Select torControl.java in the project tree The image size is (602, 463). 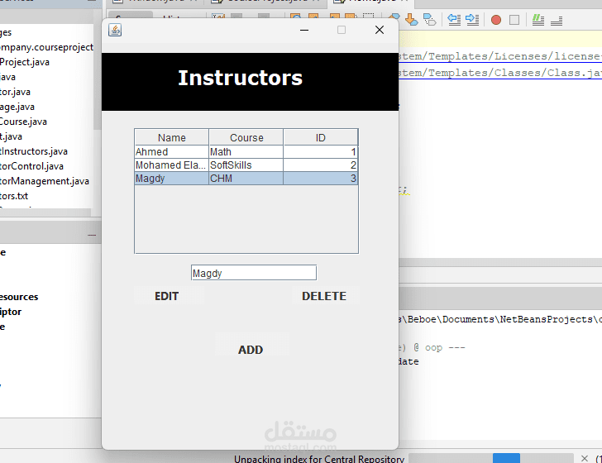click(31, 166)
